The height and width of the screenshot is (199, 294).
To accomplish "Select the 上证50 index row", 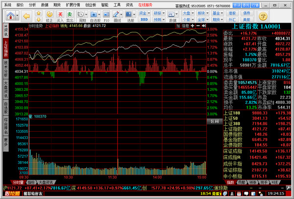I will [257, 118].
